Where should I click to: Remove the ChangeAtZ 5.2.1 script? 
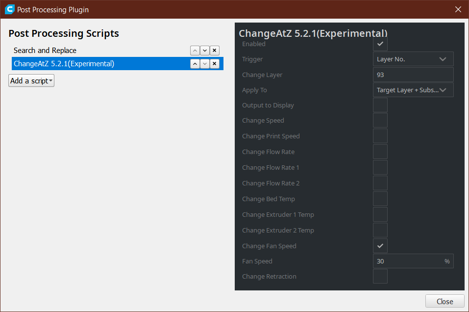point(215,64)
